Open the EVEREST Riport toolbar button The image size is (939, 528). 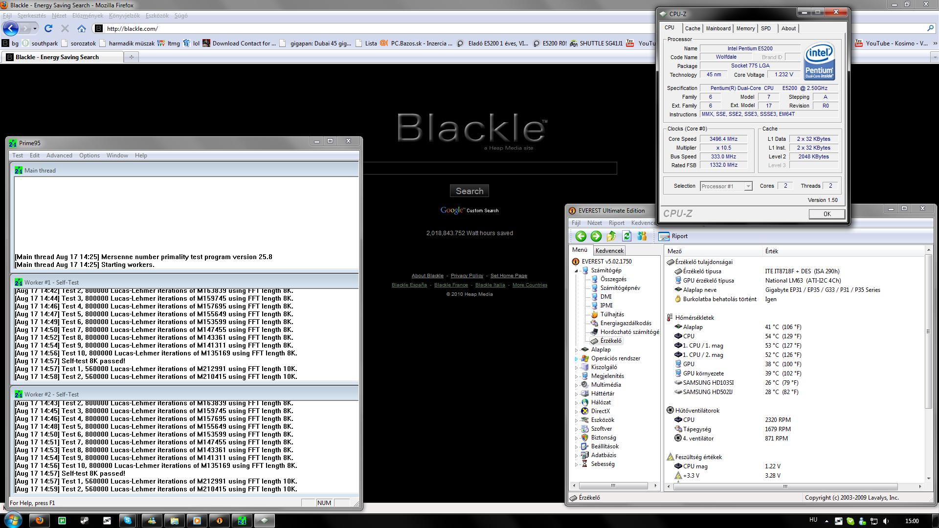[673, 237]
